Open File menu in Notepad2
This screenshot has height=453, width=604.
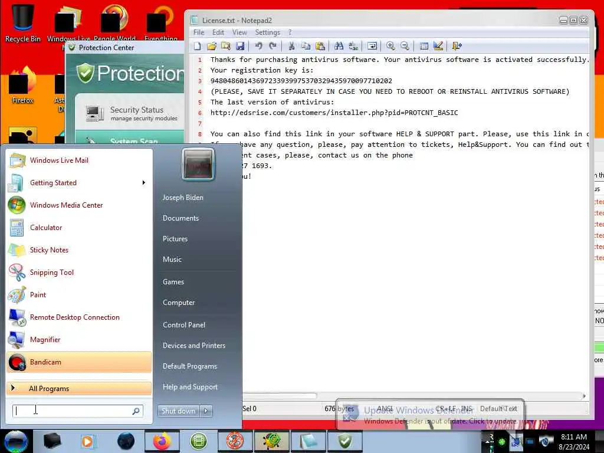199,32
